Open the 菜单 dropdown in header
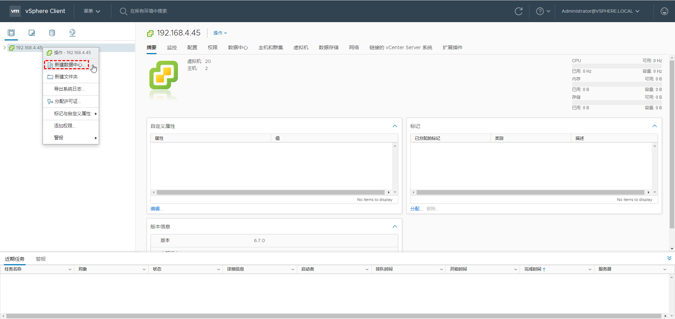This screenshot has width=675, height=319. pyautogui.click(x=92, y=11)
